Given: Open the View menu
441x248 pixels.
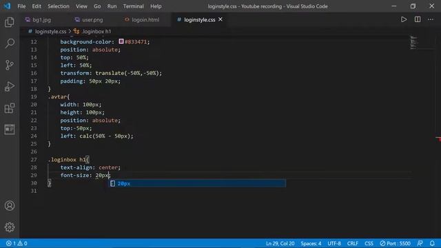Looking at the screenshot, I should (81, 6).
